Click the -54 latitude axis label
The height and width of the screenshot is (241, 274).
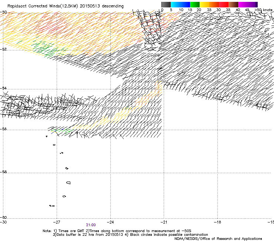tap(3, 88)
